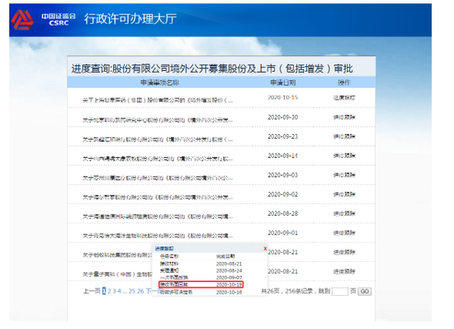Close the 进度跟踪 popup with red X
This screenshot has width=454, height=329.
coord(265,249)
